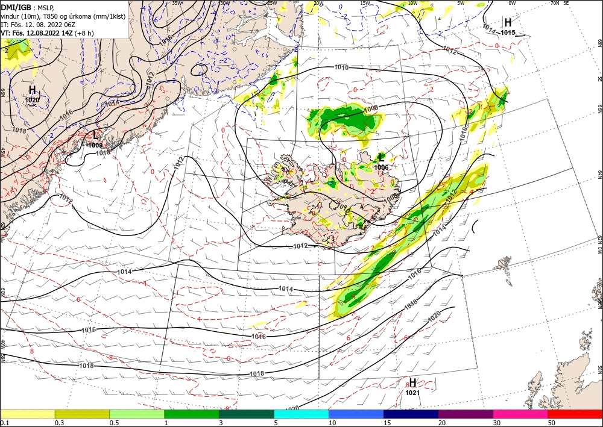Click the "50" legend scale value

pos(552,423)
